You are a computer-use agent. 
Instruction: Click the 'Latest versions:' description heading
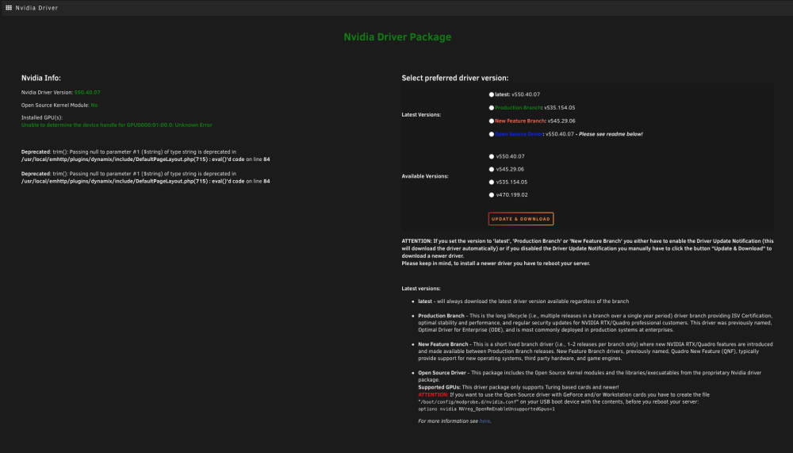(421, 289)
